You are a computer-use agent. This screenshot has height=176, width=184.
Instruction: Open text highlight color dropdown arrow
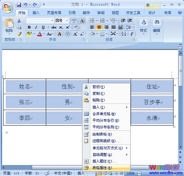click(34, 34)
